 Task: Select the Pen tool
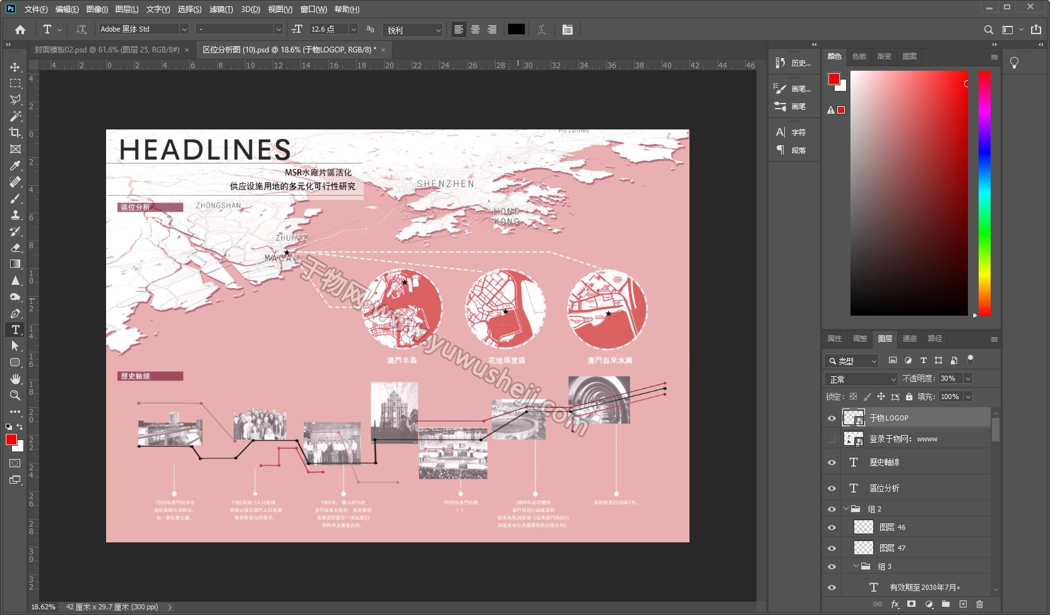(x=15, y=313)
